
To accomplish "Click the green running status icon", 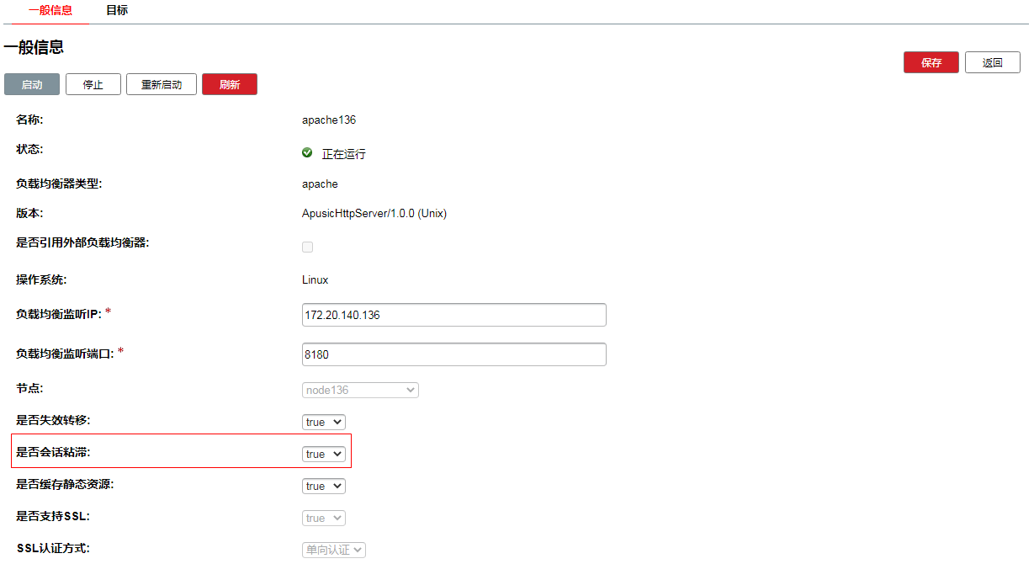I will click(307, 153).
